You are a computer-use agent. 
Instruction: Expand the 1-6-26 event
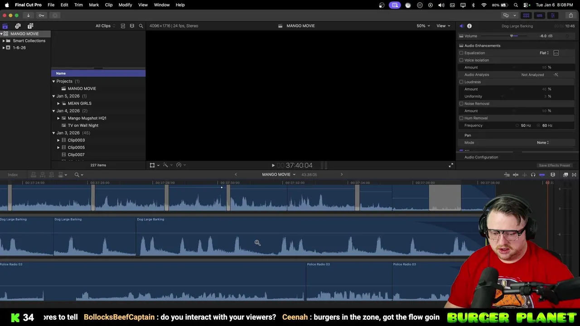click(4, 48)
